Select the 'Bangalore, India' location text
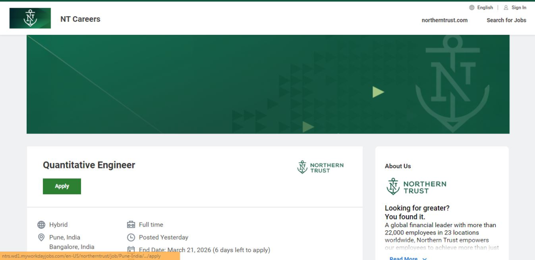This screenshot has height=260, width=535. pyautogui.click(x=72, y=247)
